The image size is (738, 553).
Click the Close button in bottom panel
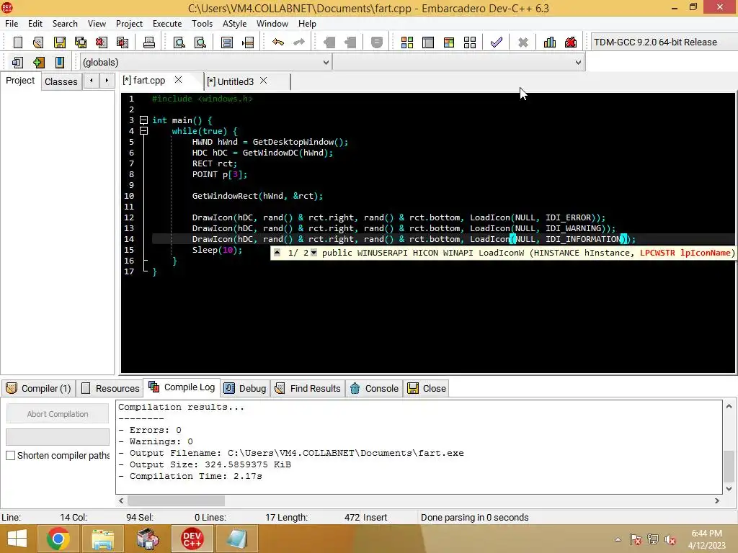[427, 388]
